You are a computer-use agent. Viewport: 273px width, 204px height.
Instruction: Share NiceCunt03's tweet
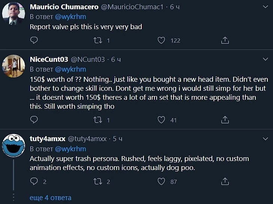tap(225, 120)
